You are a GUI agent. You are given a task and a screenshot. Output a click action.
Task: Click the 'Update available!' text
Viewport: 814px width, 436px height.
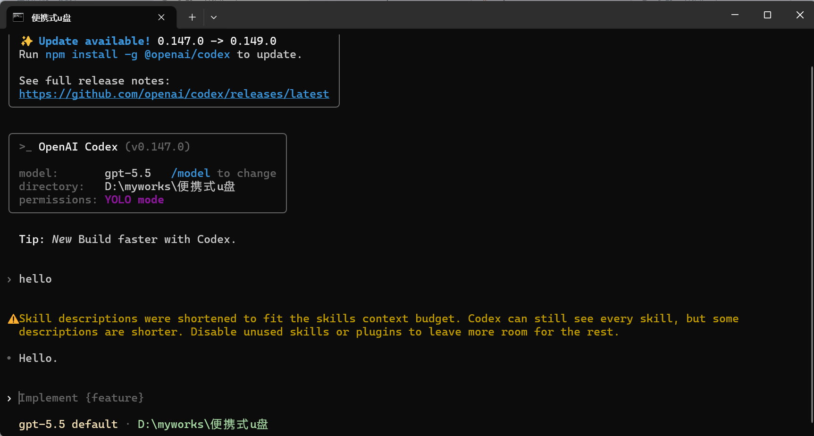click(94, 41)
